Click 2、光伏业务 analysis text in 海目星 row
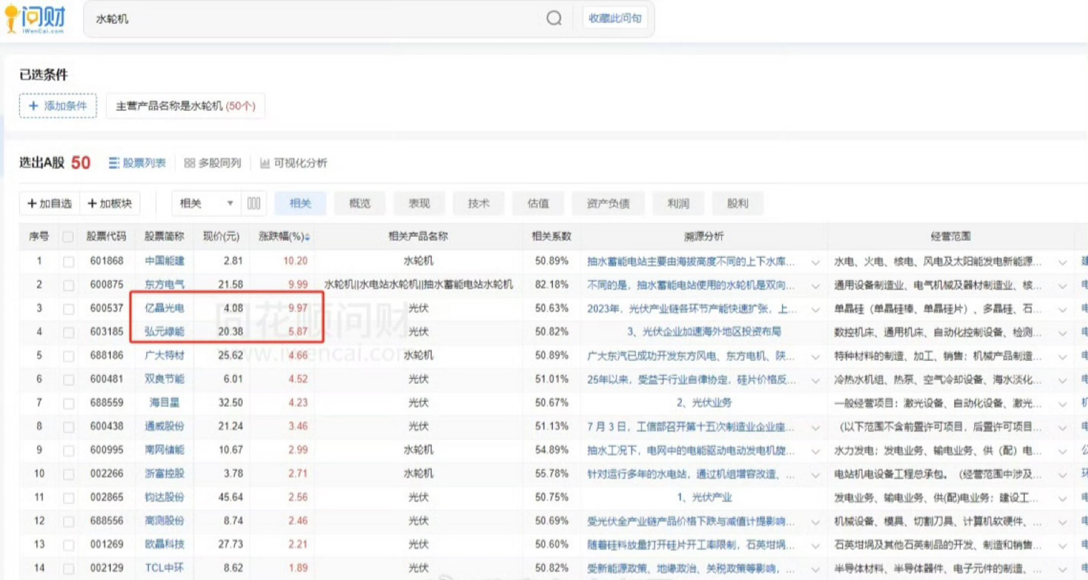Viewport: 1088px width, 580px height. tap(703, 403)
